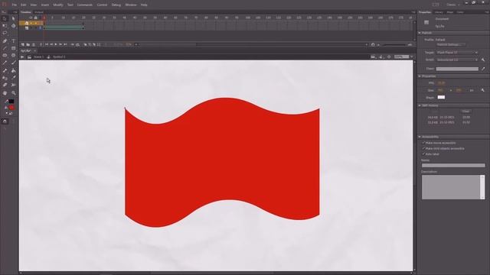Click the Play button in timeline controls
This screenshot has height=275, width=490.
tap(56, 44)
